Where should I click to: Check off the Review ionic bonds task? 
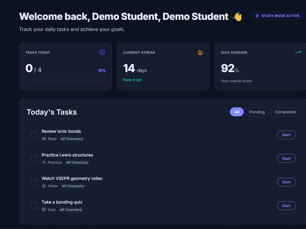pyautogui.click(x=34, y=135)
